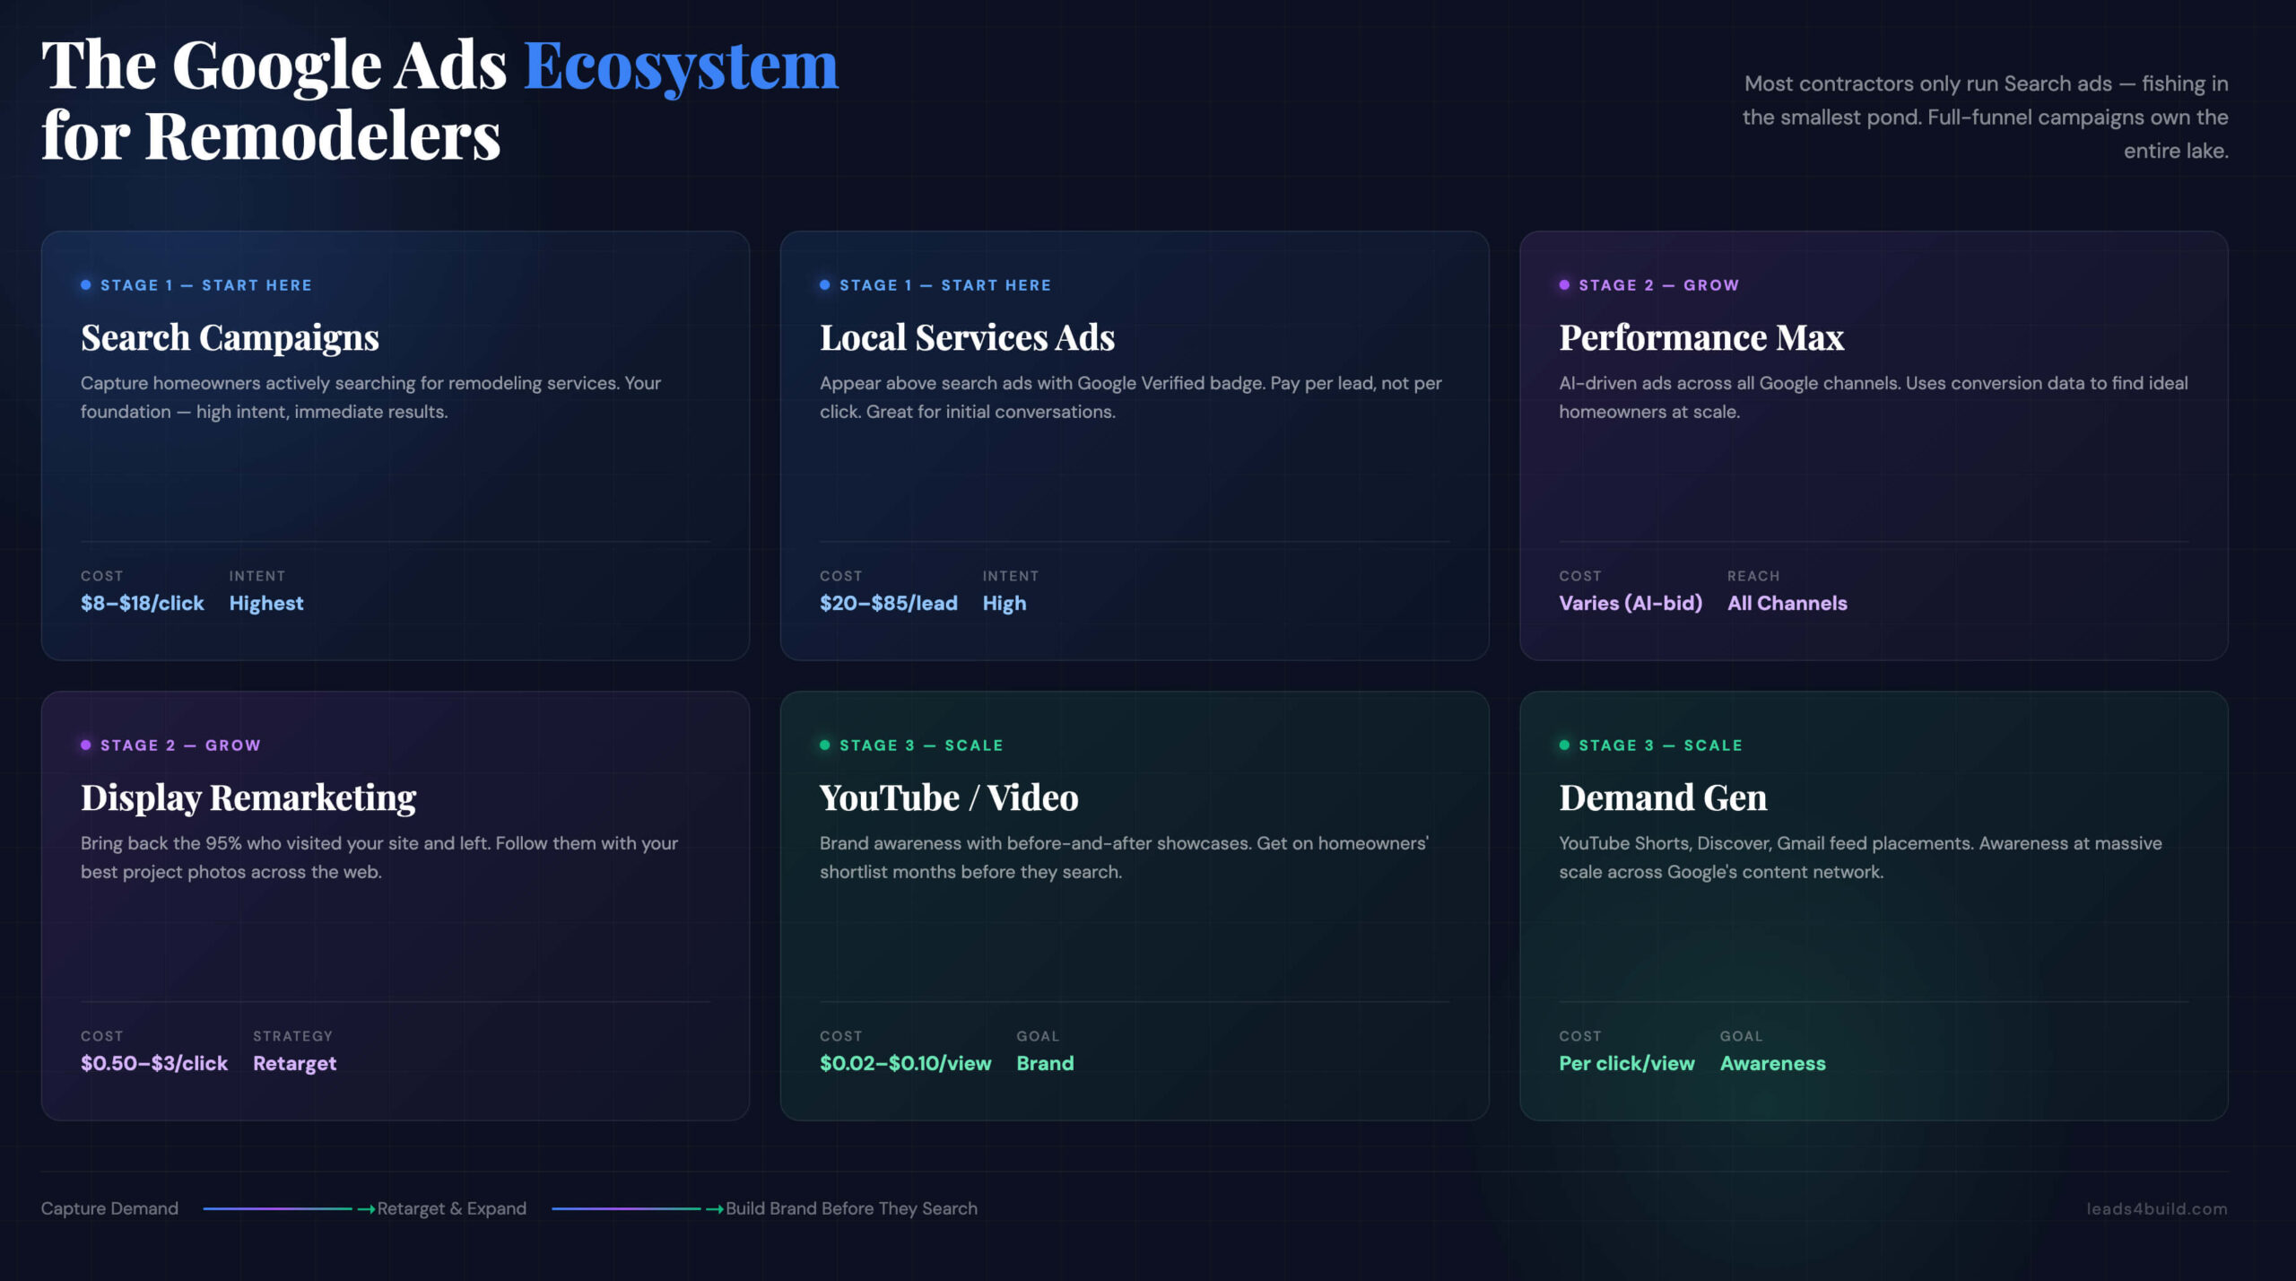Click the purple dot on Display Remarketing card
This screenshot has height=1281, width=2296.
(86, 745)
